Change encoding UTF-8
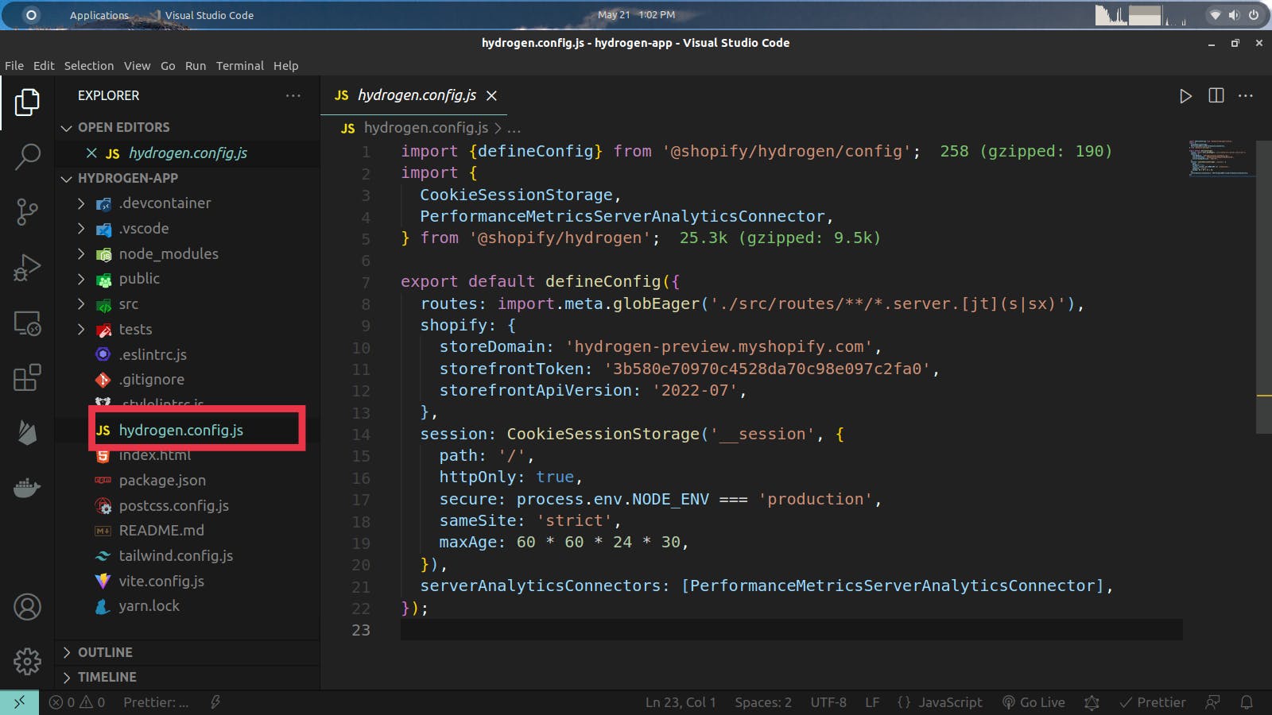 [828, 702]
